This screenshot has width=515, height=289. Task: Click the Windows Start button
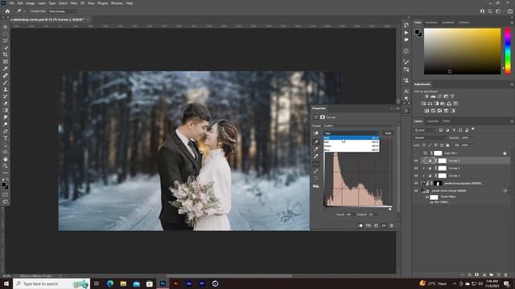click(x=6, y=283)
